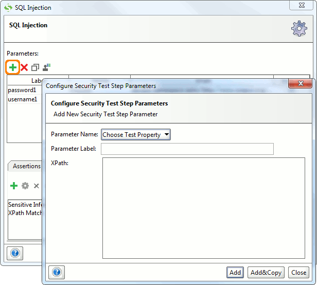317x285 pixels.
Task: Remove assertion with small X icon
Action: click(37, 186)
